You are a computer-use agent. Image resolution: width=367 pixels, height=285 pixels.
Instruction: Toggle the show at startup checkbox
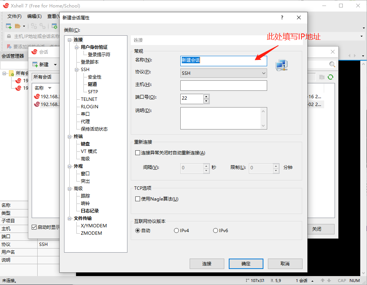34,227
